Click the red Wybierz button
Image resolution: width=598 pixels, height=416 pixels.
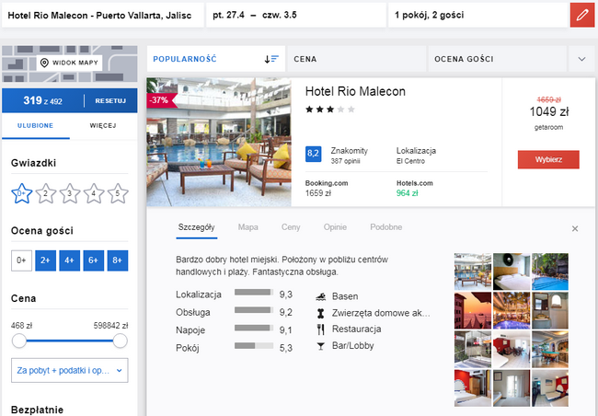click(x=548, y=159)
